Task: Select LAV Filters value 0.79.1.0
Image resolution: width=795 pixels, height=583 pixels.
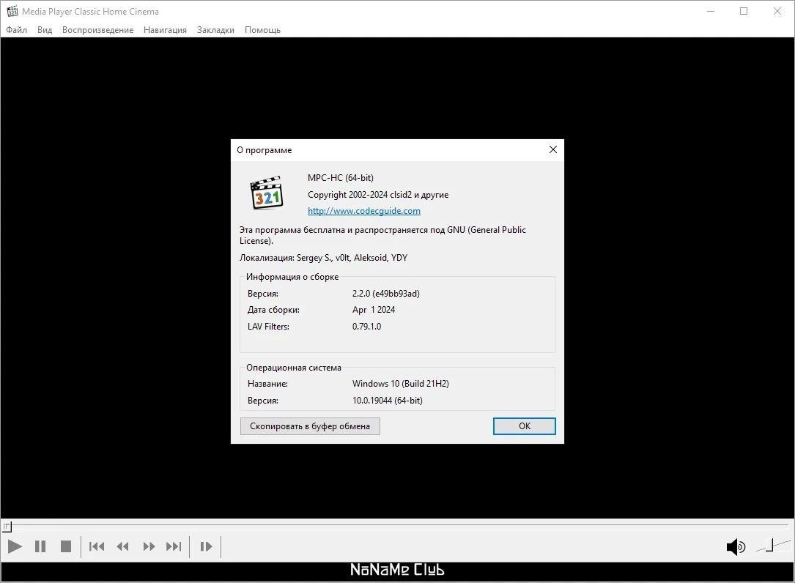Action: tap(366, 327)
